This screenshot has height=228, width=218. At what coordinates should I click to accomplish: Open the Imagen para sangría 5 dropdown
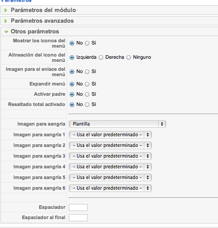tap(110, 177)
